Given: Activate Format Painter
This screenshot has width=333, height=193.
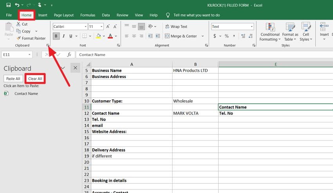Looking at the screenshot, I should tap(31, 38).
